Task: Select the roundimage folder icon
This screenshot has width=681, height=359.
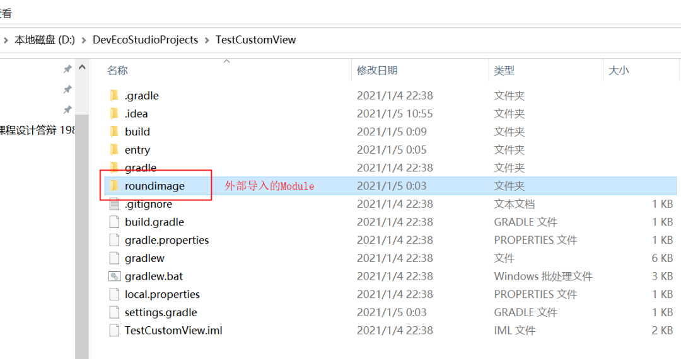Action: tap(114, 186)
